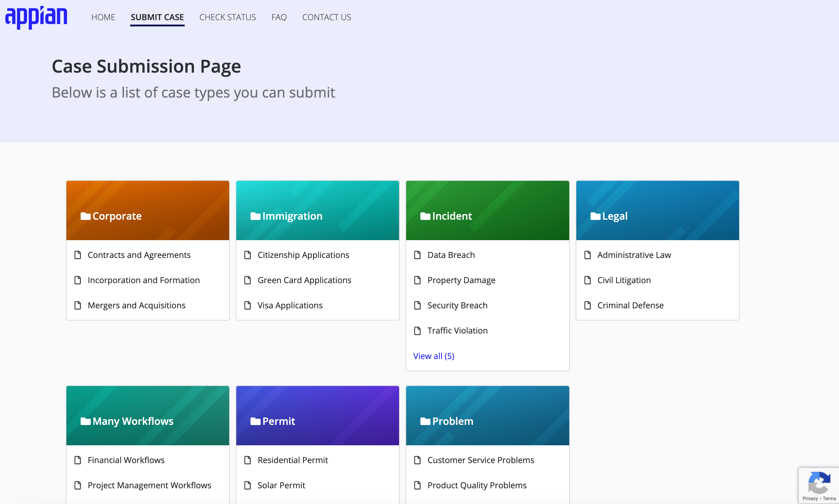Go to the CHECK STATUS tab
The image size is (839, 504).
(x=227, y=17)
